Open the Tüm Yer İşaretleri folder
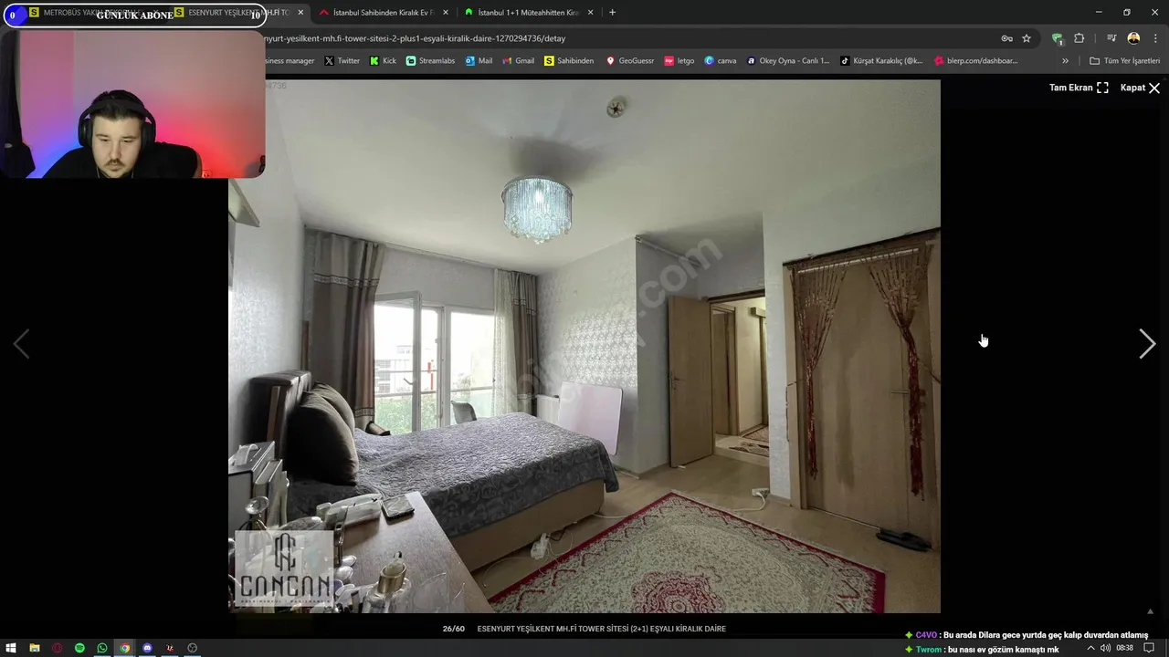Image resolution: width=1169 pixels, height=657 pixels. pos(1125,61)
